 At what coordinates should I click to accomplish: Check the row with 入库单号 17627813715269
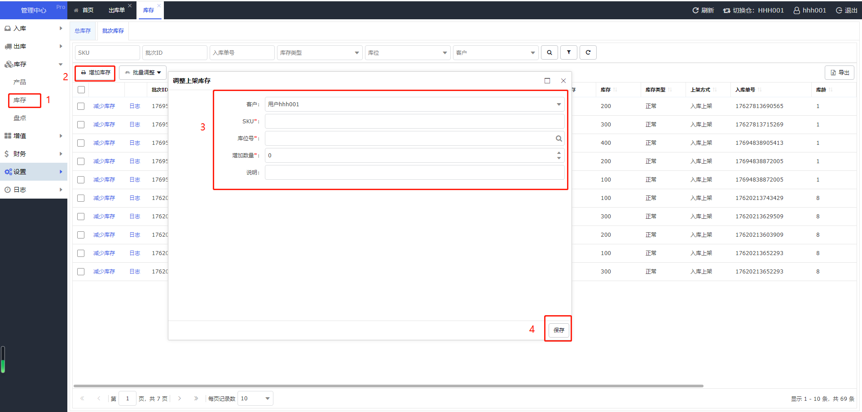[x=81, y=125]
